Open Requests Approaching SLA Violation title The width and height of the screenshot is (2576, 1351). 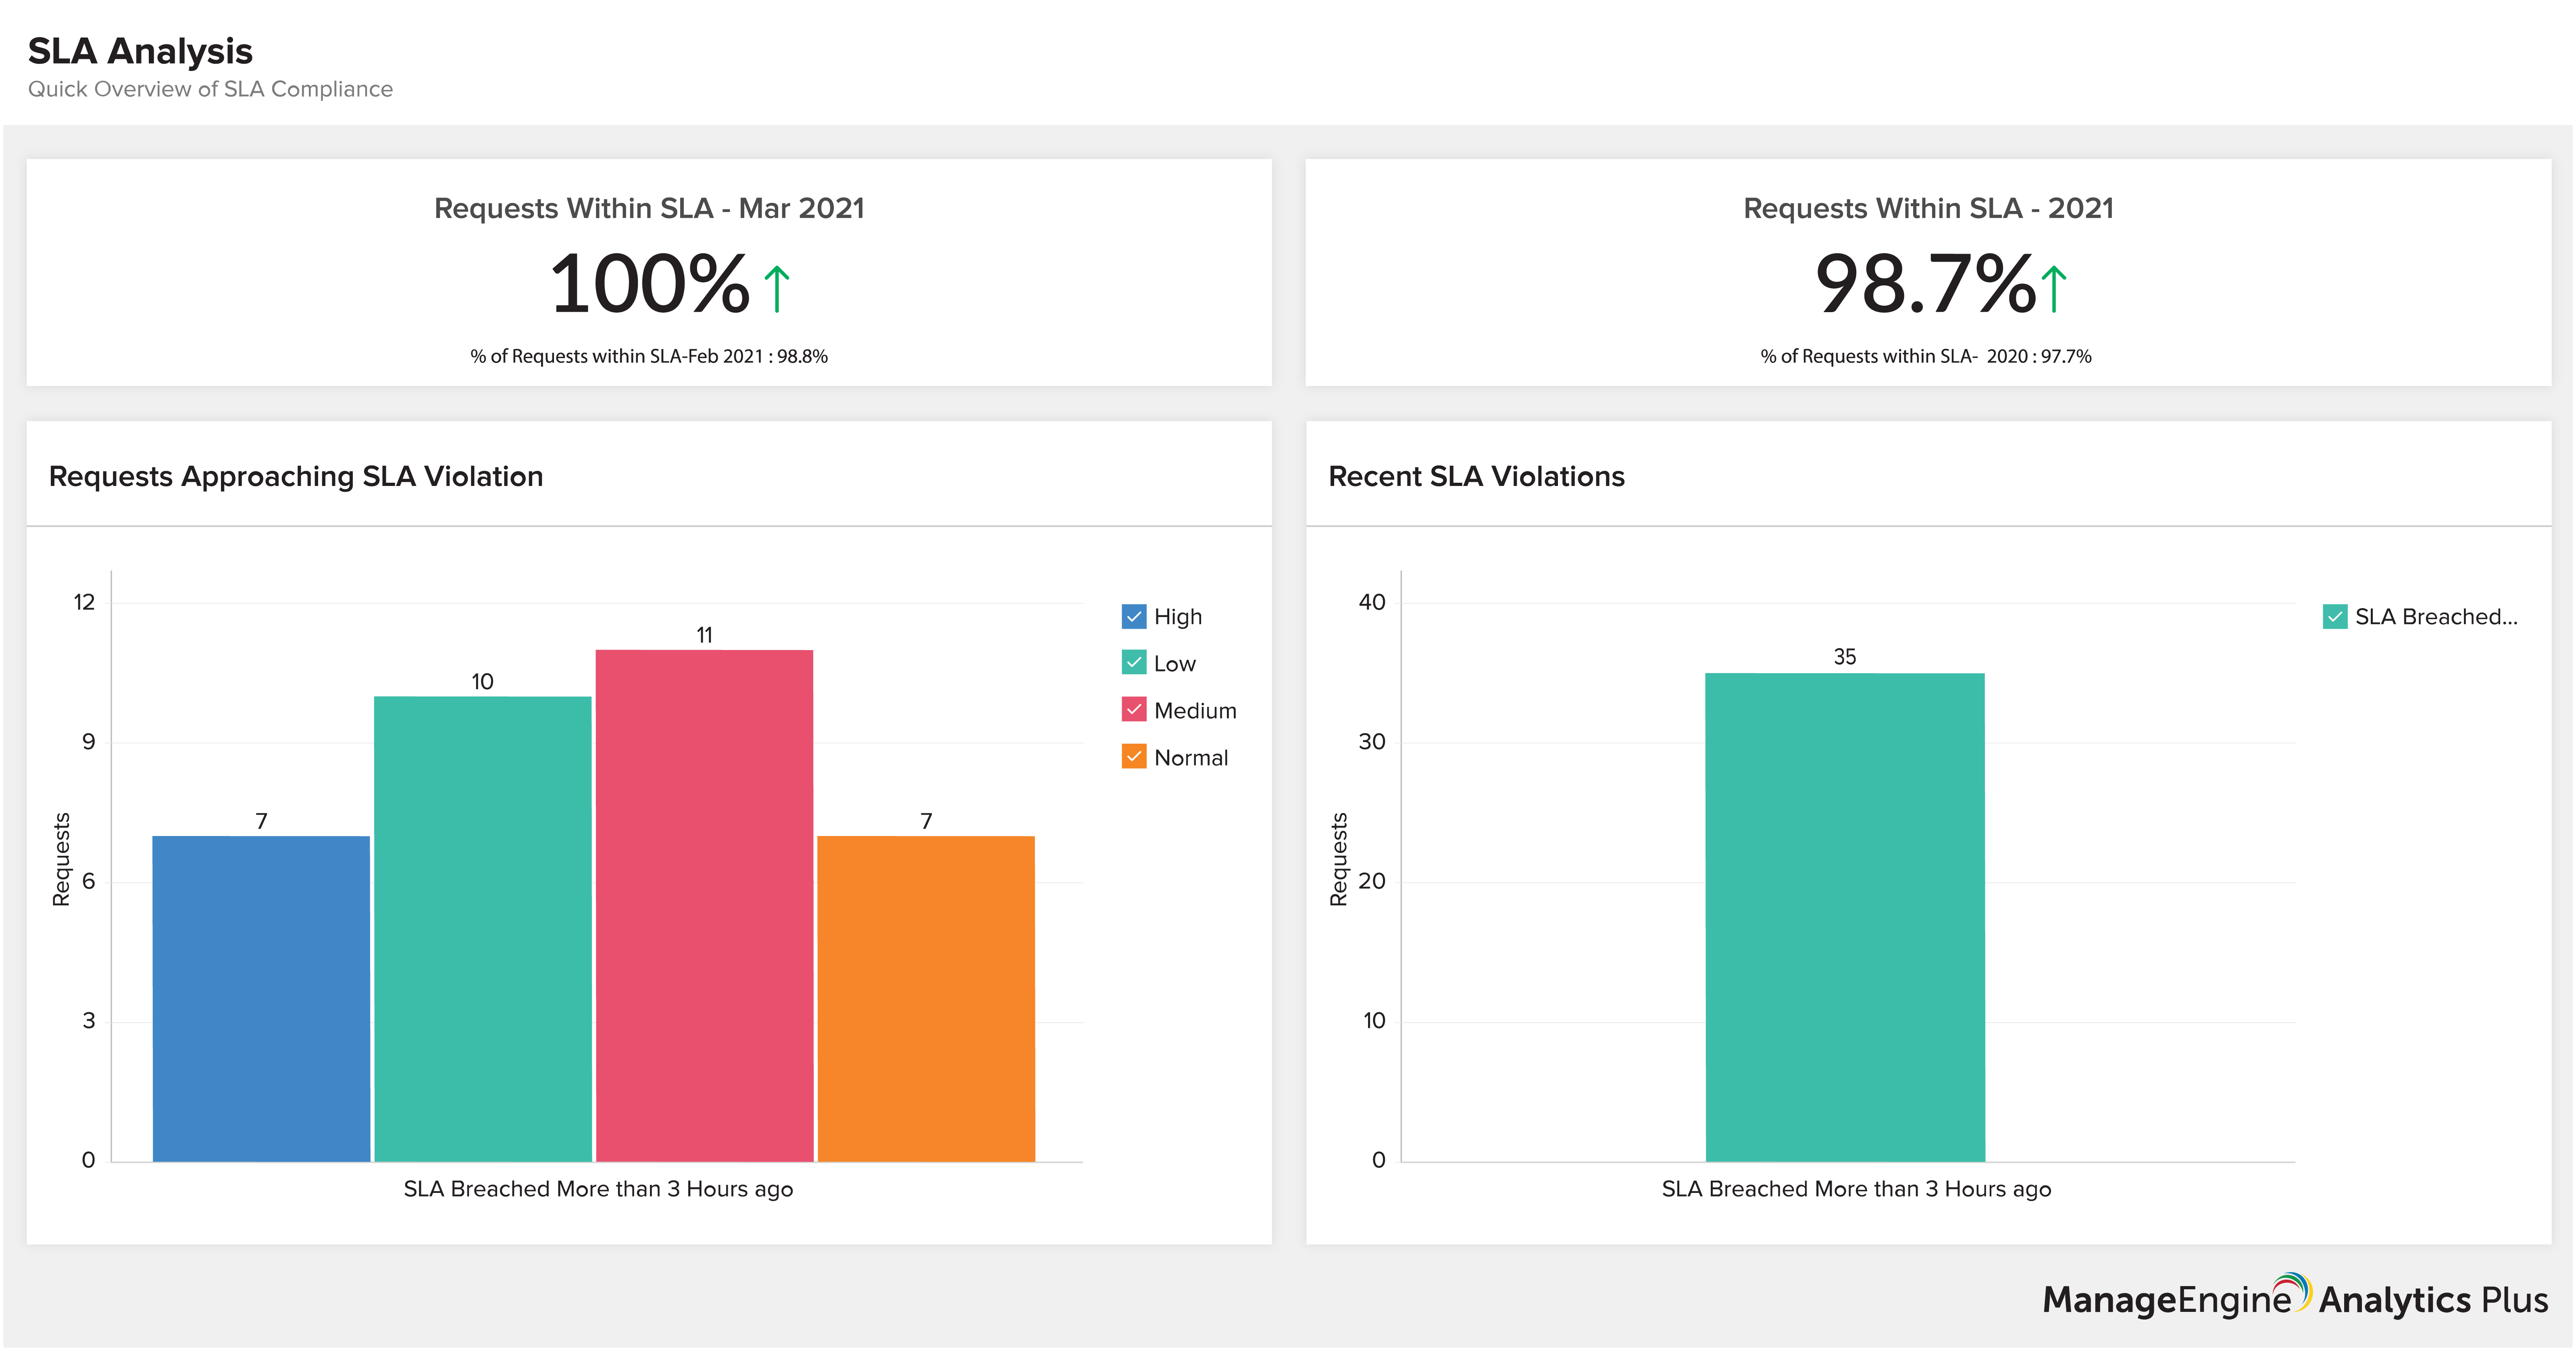tap(296, 476)
